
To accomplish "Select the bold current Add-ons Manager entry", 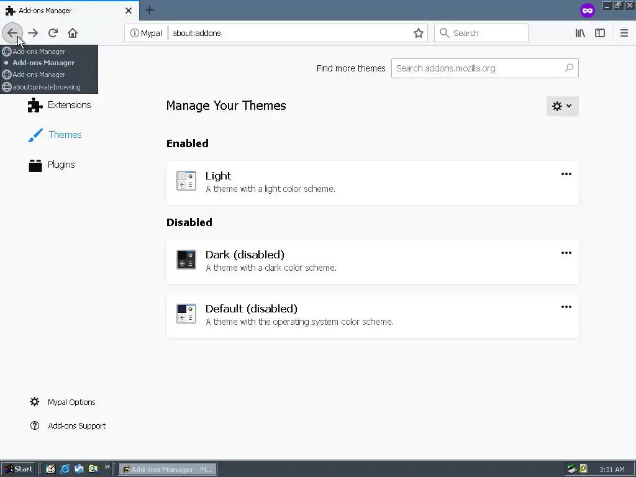I will coord(49,63).
